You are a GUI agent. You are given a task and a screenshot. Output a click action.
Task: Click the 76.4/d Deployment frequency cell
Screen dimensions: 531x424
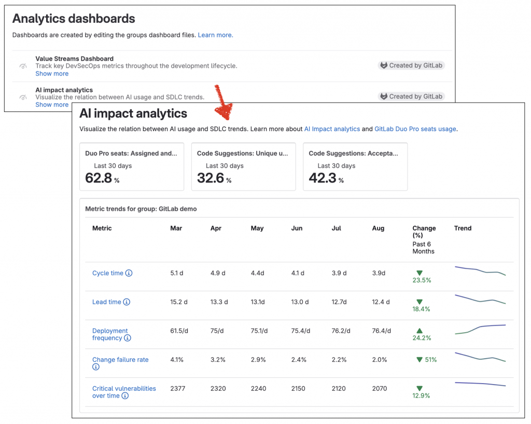point(381,331)
